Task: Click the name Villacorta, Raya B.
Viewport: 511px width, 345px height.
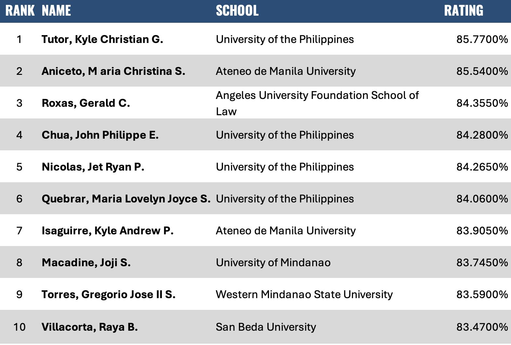Action: [x=89, y=327]
